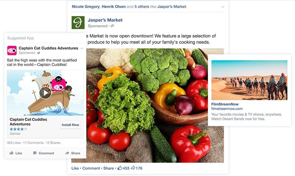The image size is (295, 176).
Task: Open the filmstreamnow.com link
Action: 227,109
